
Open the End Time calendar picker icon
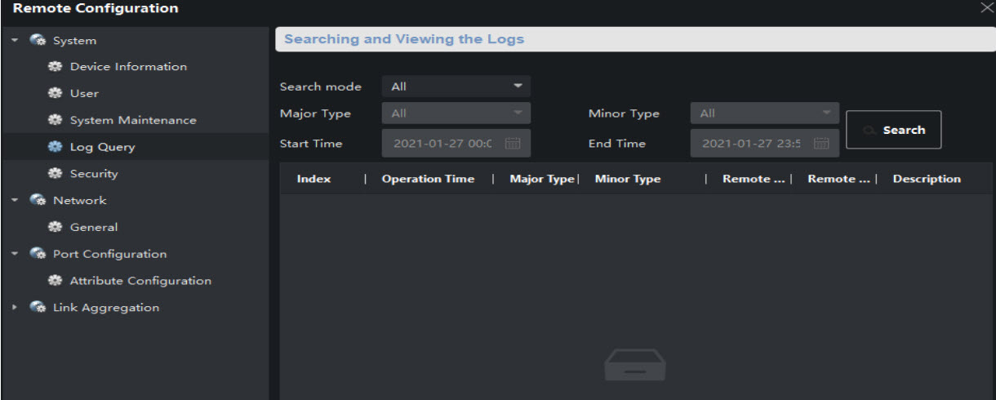(821, 144)
